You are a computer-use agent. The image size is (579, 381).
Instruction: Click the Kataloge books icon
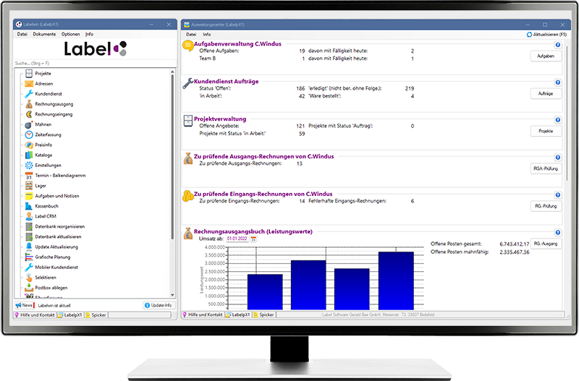click(29, 155)
